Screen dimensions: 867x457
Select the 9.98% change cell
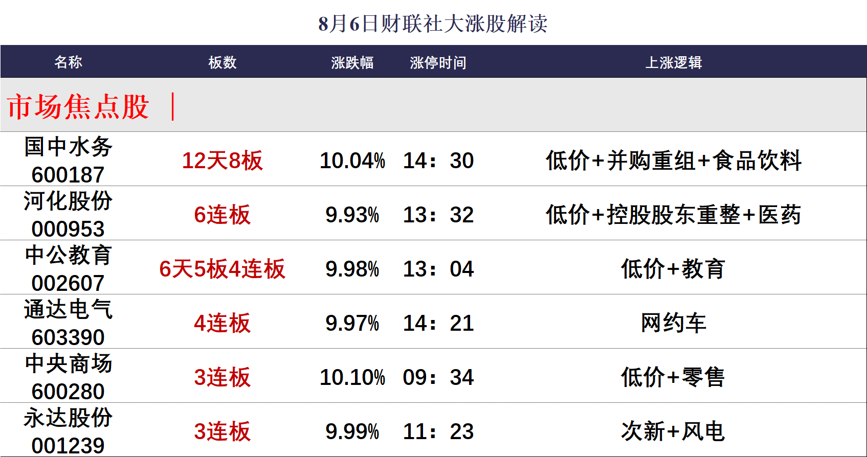(352, 269)
